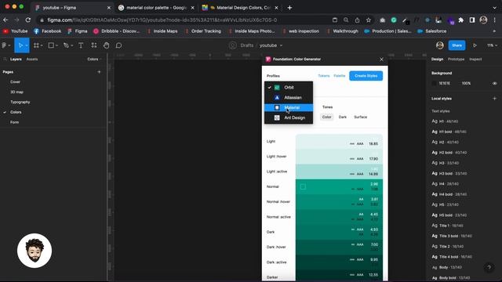Click the browser share icon
Viewport: 502px width, 282px height.
click(358, 20)
